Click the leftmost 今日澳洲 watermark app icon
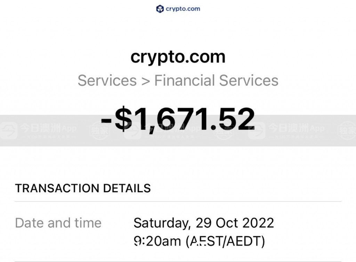Viewport: 356px width, 262px height. 9,130
